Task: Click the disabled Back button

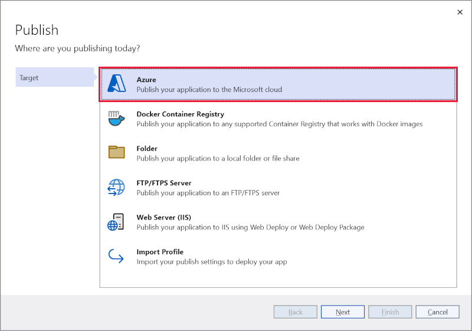Action: [296, 312]
